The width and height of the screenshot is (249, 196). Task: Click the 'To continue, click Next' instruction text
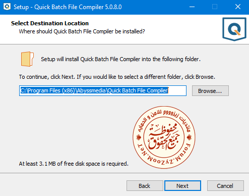pos(117,77)
